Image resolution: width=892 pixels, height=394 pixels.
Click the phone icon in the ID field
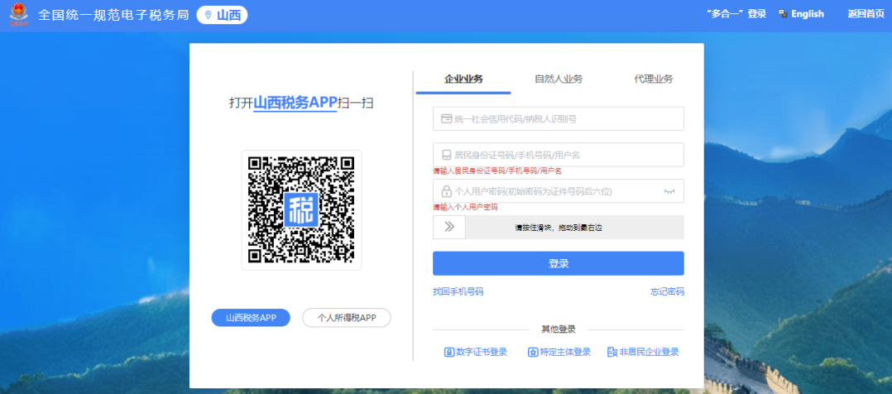(x=447, y=154)
